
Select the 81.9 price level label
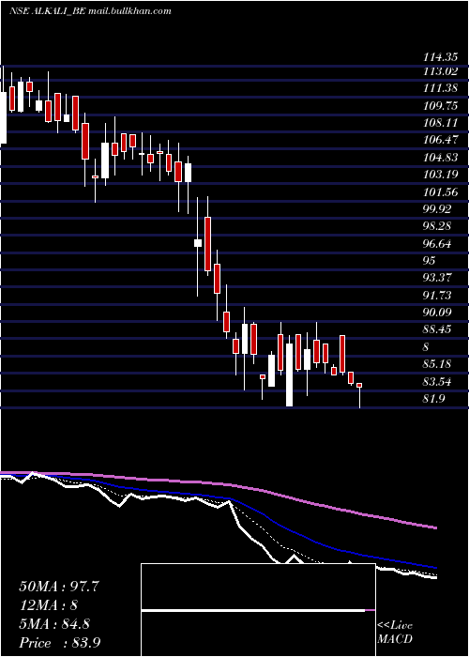click(433, 398)
